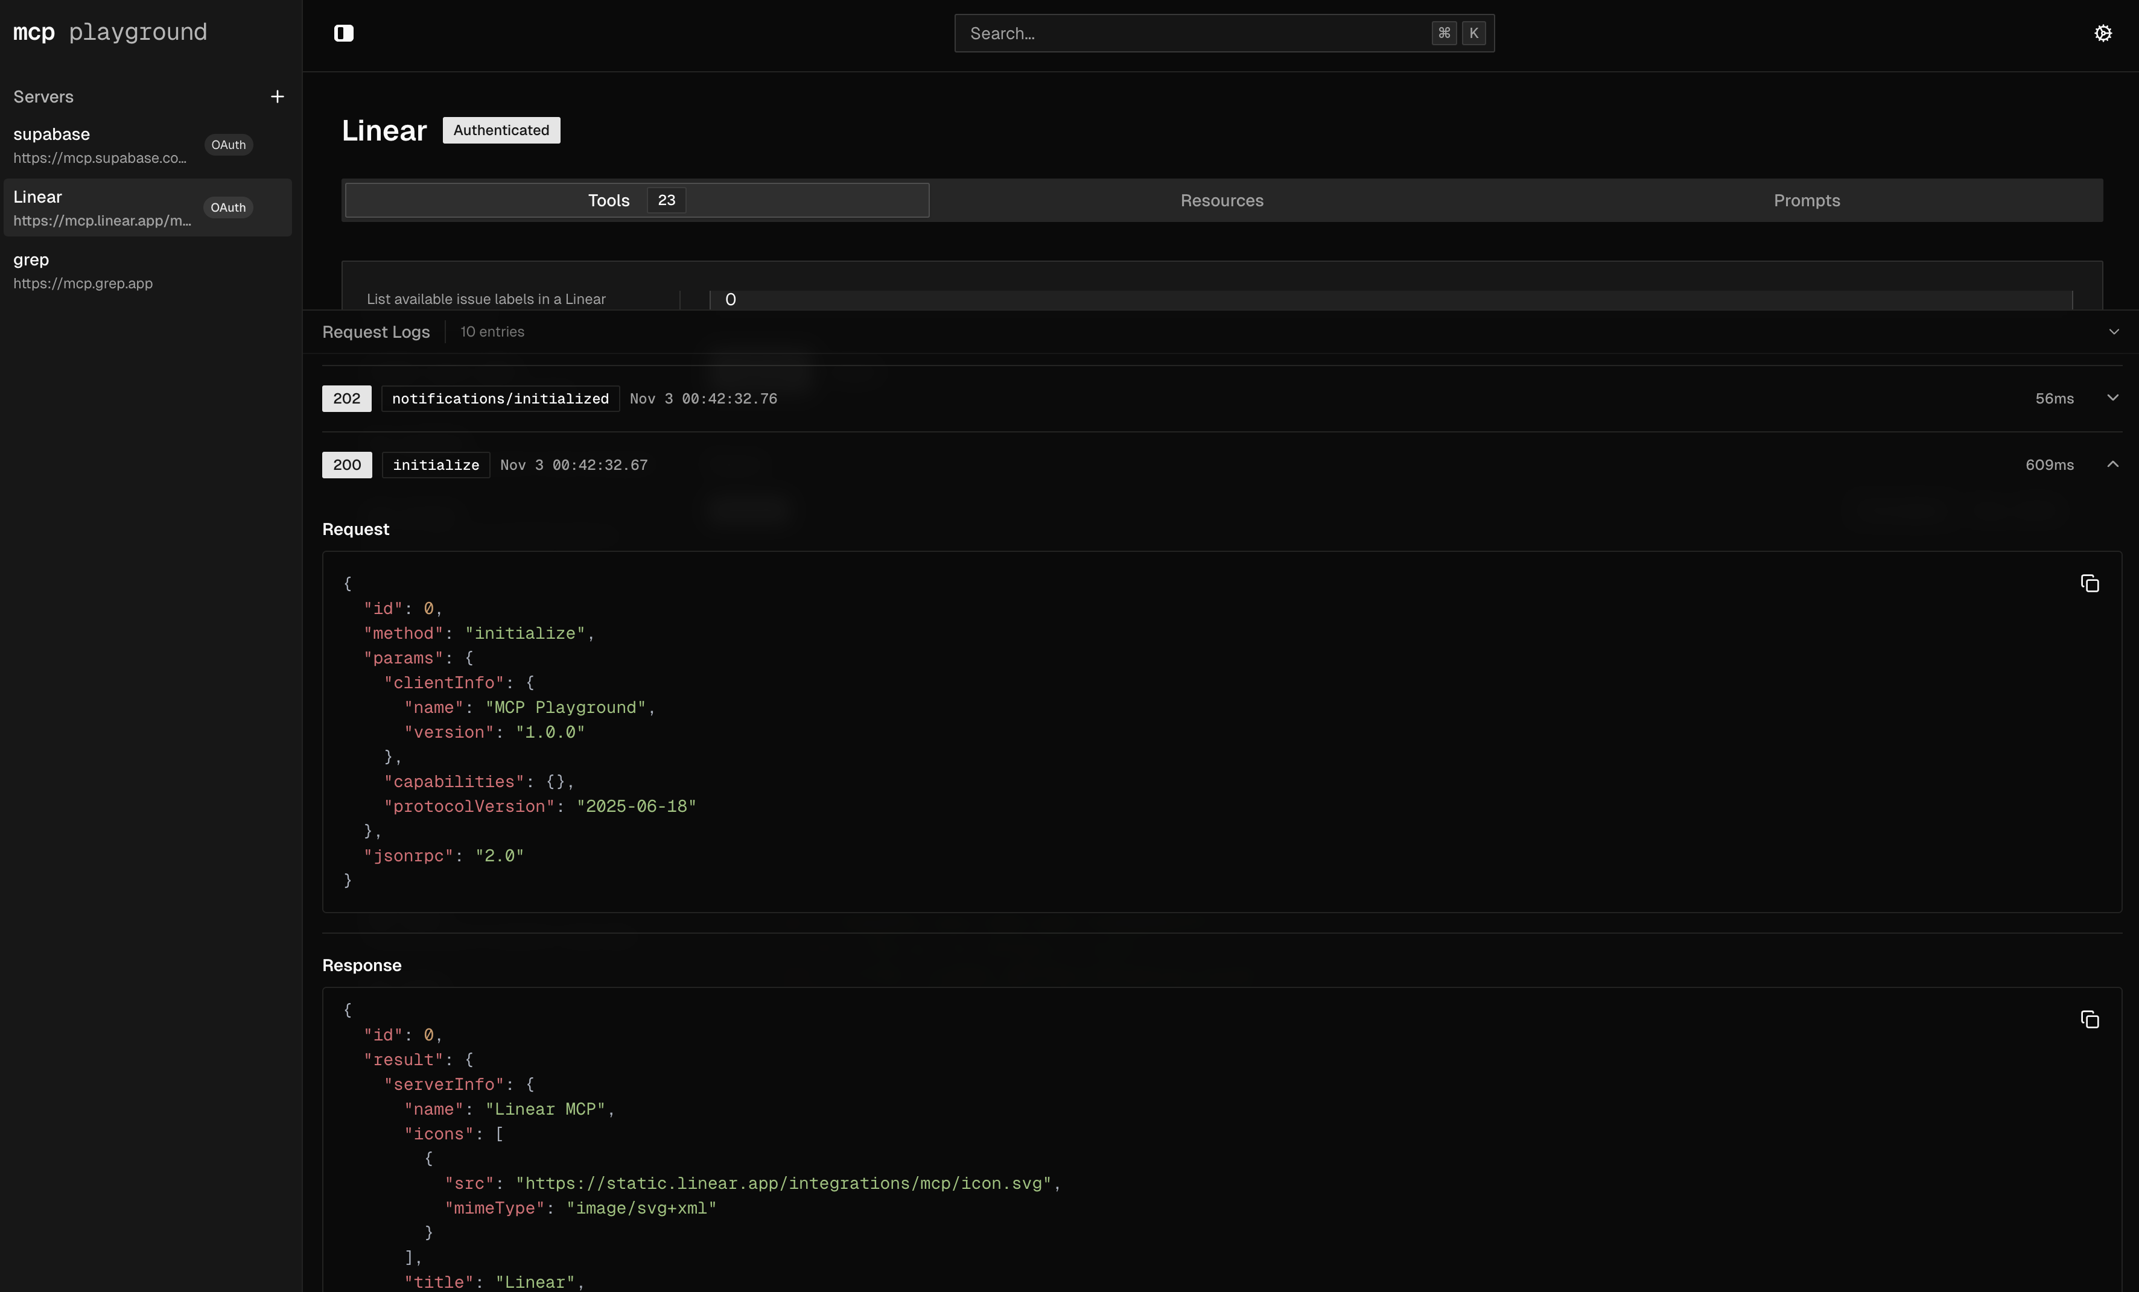
Task: Click the 202 status badge
Action: [x=346, y=398]
